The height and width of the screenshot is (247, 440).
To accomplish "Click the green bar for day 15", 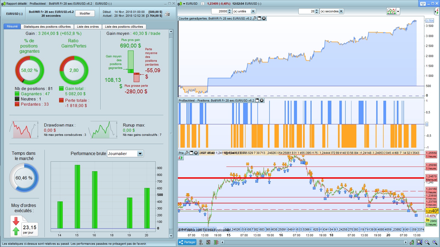I will pyautogui.click(x=78, y=197).
